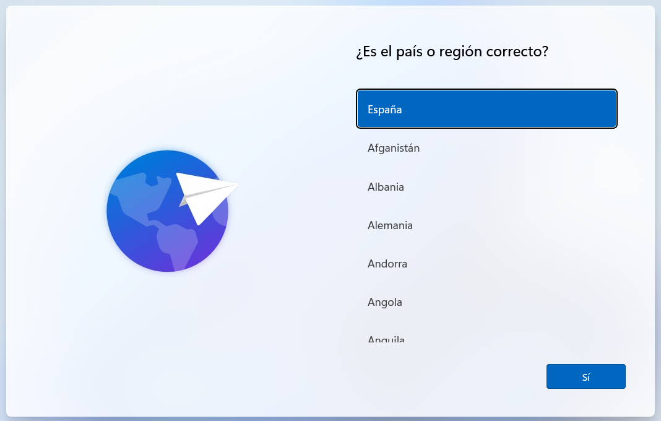Select Albania as the country
Screen dimensions: 661x421
point(486,186)
